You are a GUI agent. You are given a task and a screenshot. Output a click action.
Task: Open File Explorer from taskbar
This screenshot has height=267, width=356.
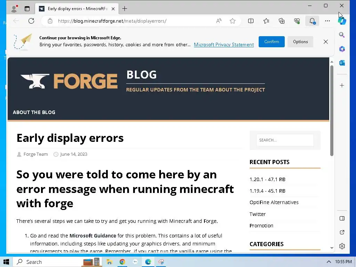tap(109, 262)
